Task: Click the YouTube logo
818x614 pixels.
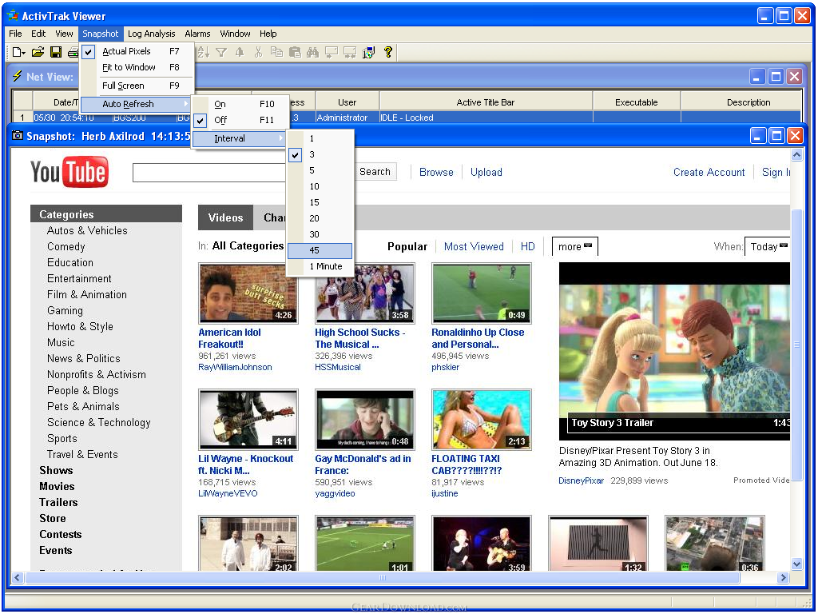Action: coord(69,172)
